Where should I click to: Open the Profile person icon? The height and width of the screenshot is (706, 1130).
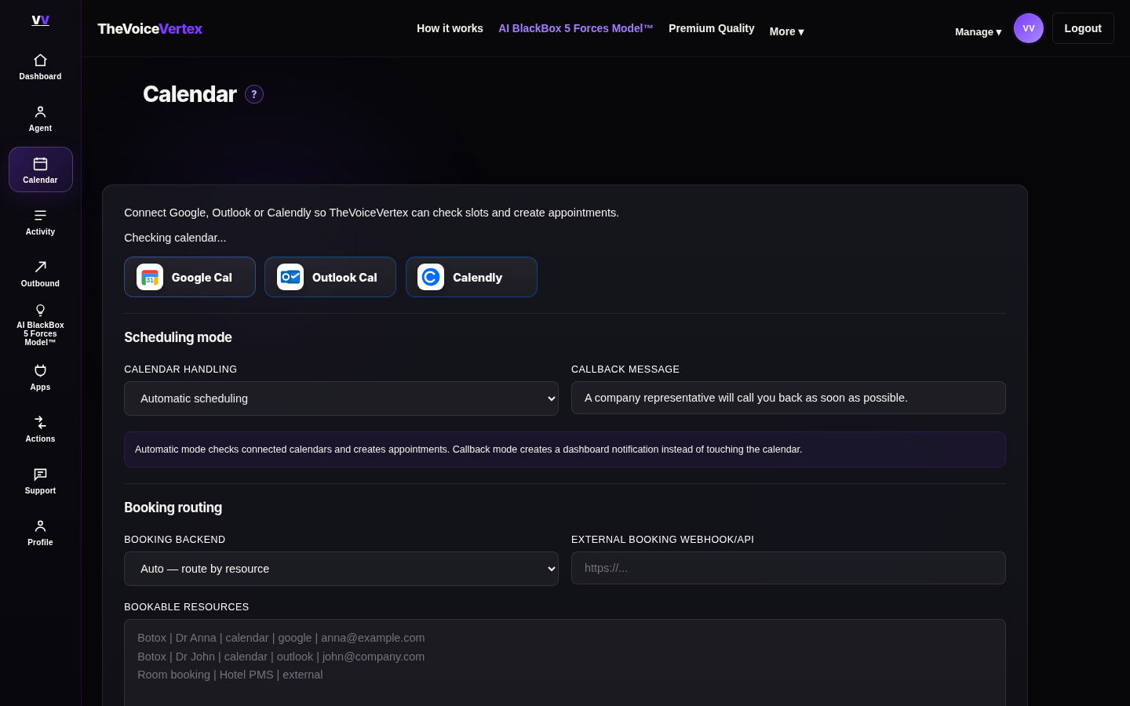[x=40, y=526]
